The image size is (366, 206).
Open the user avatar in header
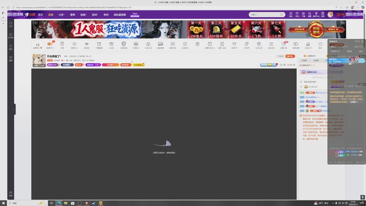[330, 15]
